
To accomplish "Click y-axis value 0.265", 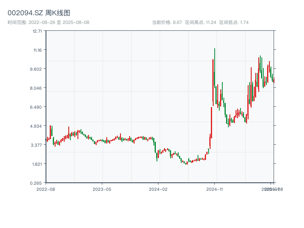I will [x=36, y=183].
